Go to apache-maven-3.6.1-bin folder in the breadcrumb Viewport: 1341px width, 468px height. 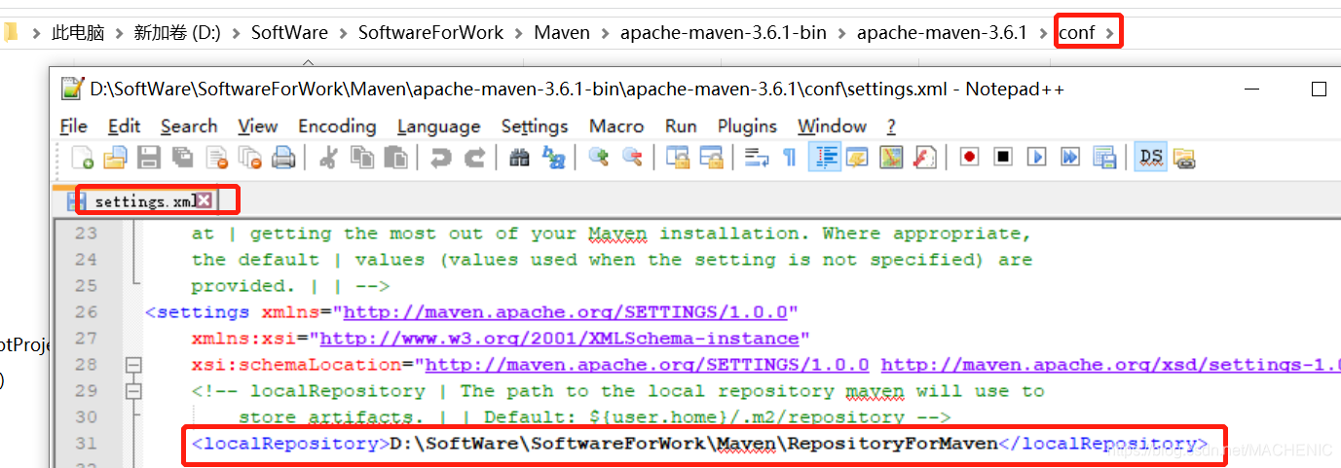pyautogui.click(x=723, y=33)
